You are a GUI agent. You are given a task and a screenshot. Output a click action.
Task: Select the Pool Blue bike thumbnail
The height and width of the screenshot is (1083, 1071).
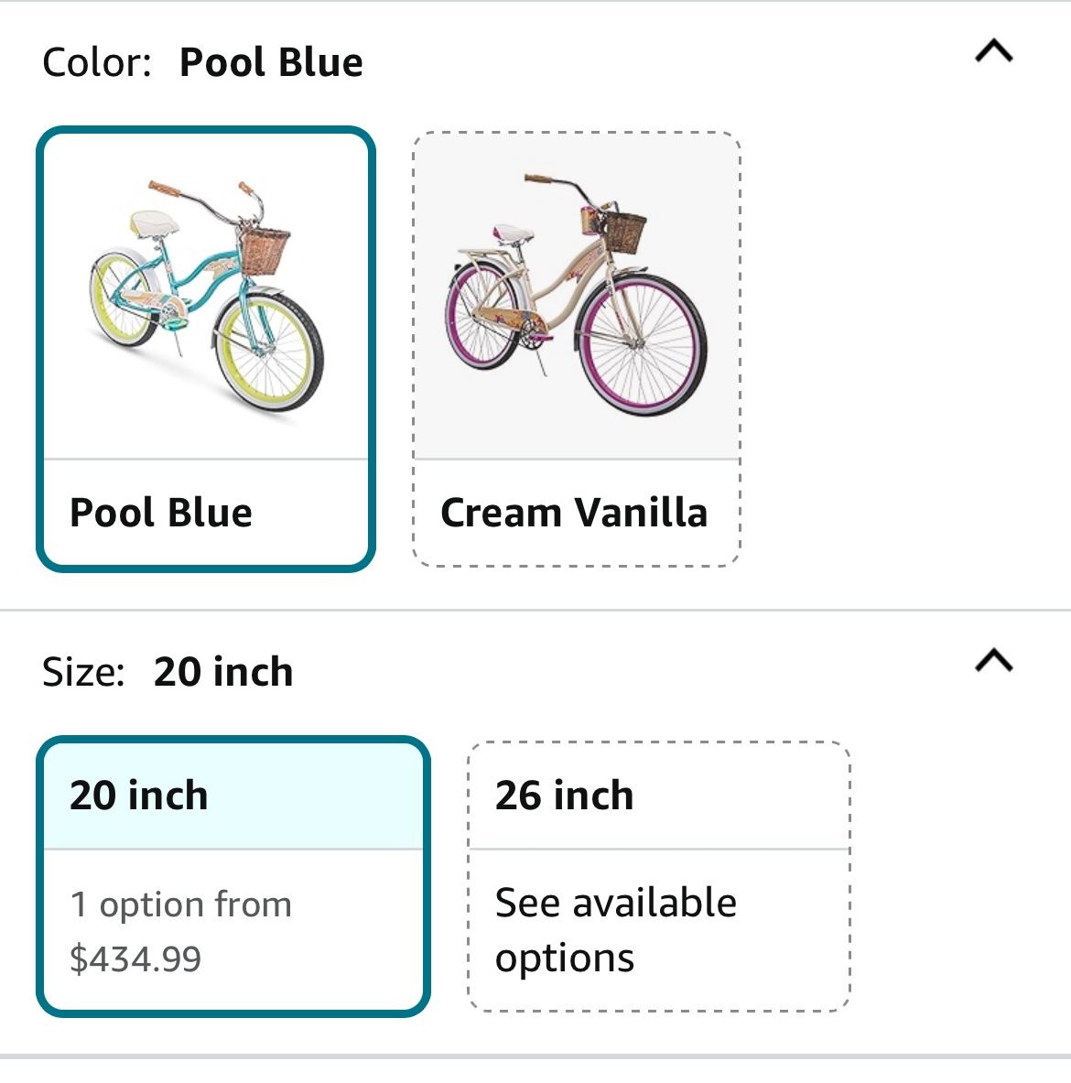point(206,295)
